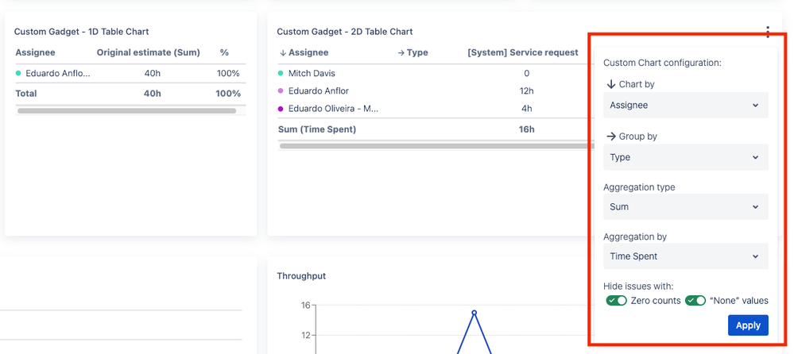Click the teal dot beside Mitch Davis
The height and width of the screenshot is (354, 794).
point(281,73)
